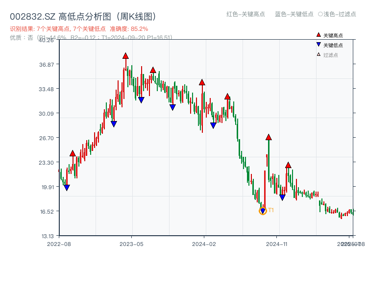The height and width of the screenshot is (294, 392).
Task: Select the red key-high triangle near 32 before the steep decline
Action: (x=227, y=97)
